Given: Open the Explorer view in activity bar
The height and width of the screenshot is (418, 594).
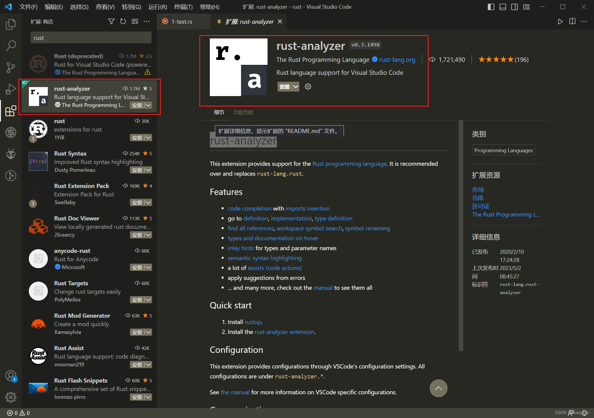Looking at the screenshot, I should [11, 24].
